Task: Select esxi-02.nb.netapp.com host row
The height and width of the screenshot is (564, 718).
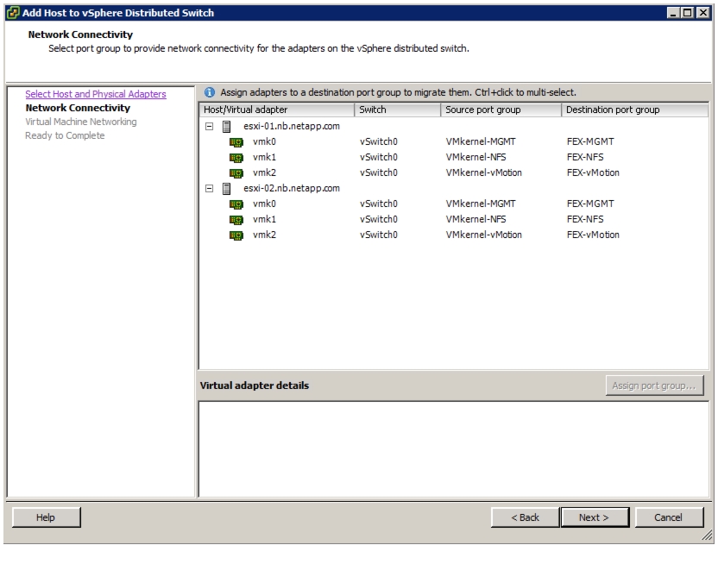Action: tap(292, 189)
